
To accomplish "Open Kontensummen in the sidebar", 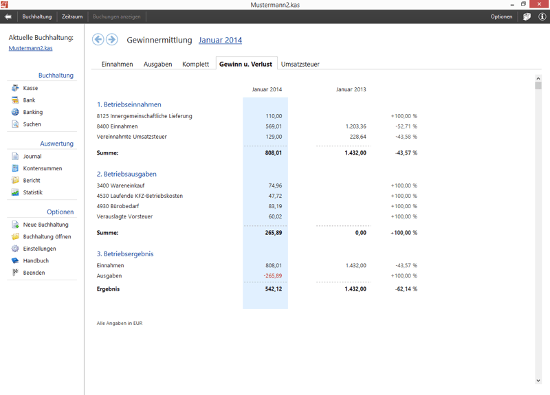I will pyautogui.click(x=43, y=168).
